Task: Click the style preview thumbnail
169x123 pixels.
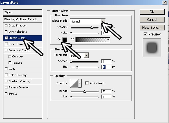Action: (x=152, y=47)
